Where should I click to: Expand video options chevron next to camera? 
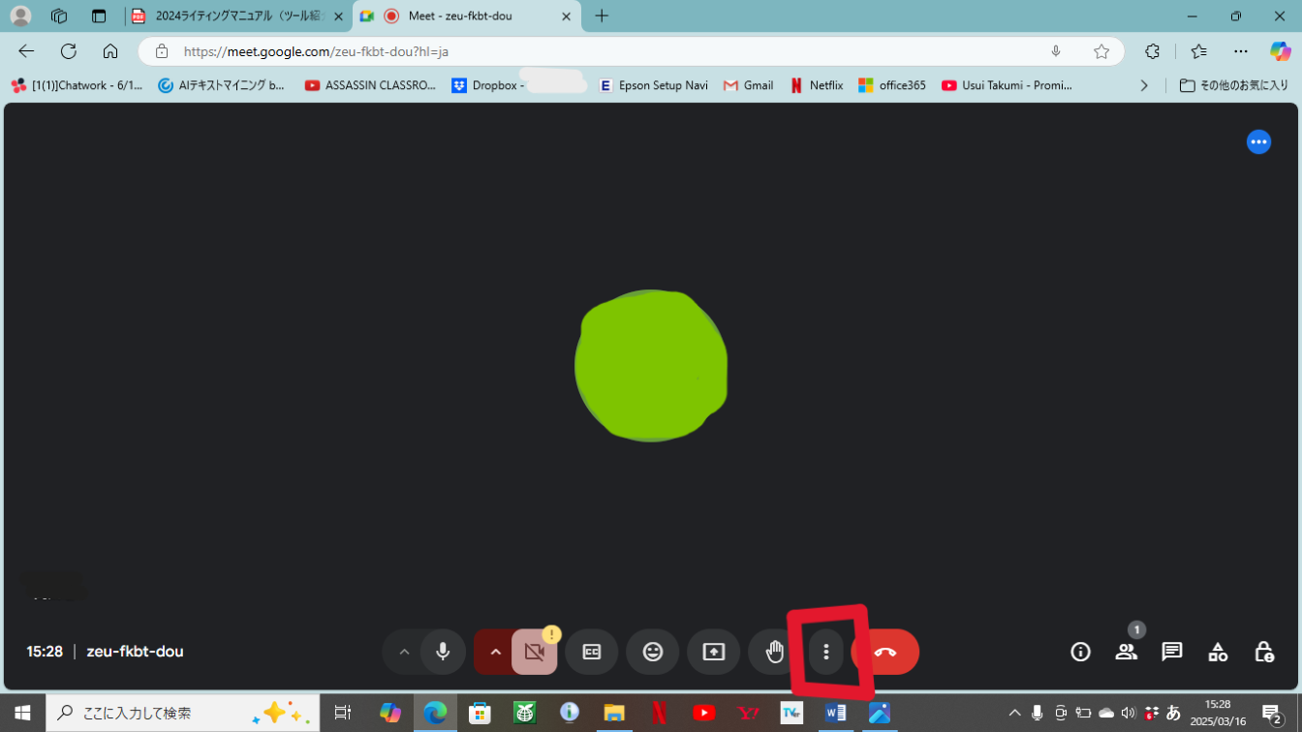pyautogui.click(x=495, y=652)
